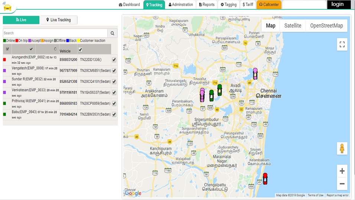Image resolution: width=355 pixels, height=200 pixels.
Task: Click the green Online legend swatch
Action: 4,41
